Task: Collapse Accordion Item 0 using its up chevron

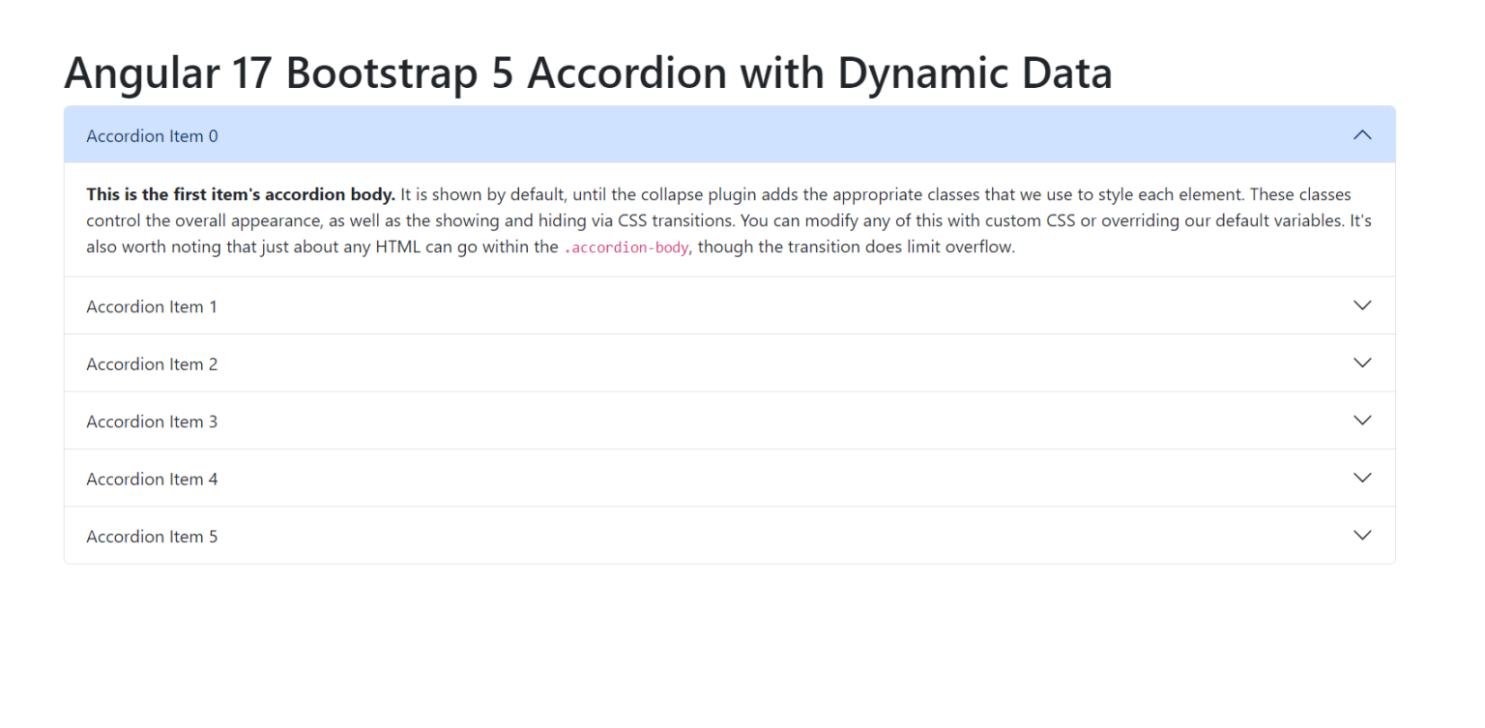Action: pyautogui.click(x=1362, y=135)
